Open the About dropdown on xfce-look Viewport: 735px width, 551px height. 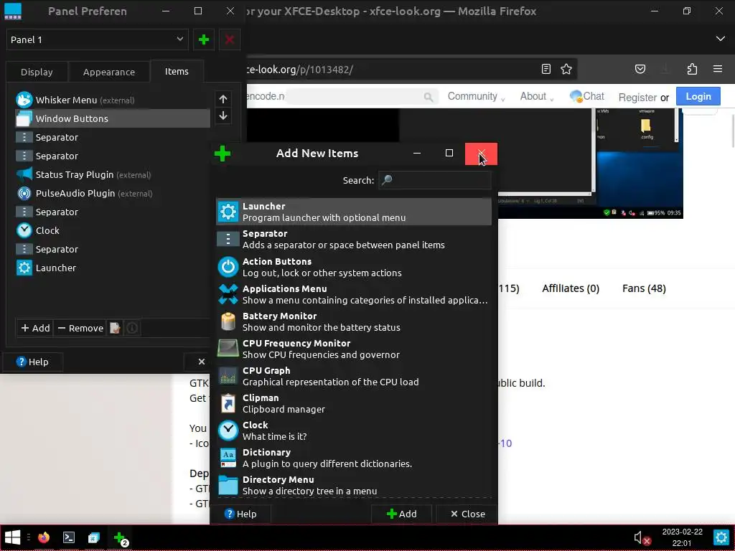(537, 97)
